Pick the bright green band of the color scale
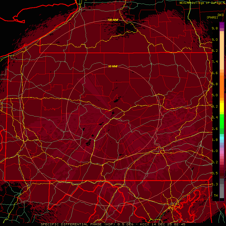226x226 pixels. pos(222,122)
